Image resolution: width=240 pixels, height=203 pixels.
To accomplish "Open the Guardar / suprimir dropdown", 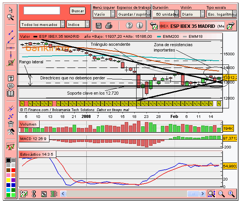I will click(x=134, y=14).
